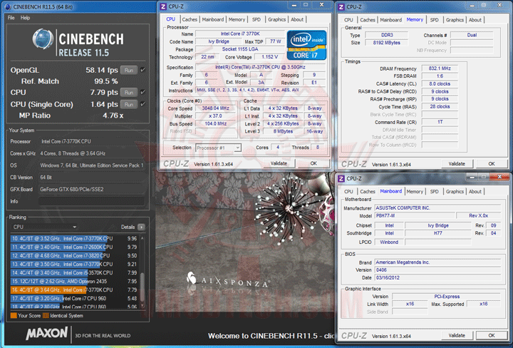Click the GFX Board GeForce GTX 680 field
Image resolution: width=513 pixels, height=348 pixels.
pyautogui.click(x=92, y=189)
